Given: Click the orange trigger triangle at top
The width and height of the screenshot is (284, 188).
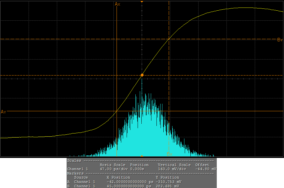Looking at the screenshot, I should 142,2.
